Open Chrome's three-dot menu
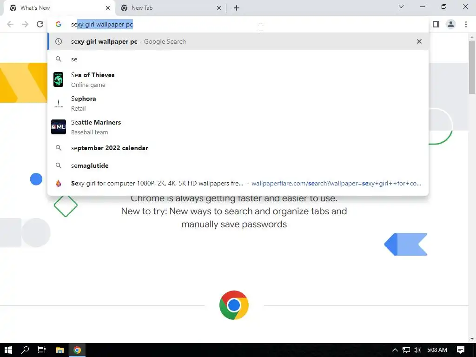 point(466,24)
